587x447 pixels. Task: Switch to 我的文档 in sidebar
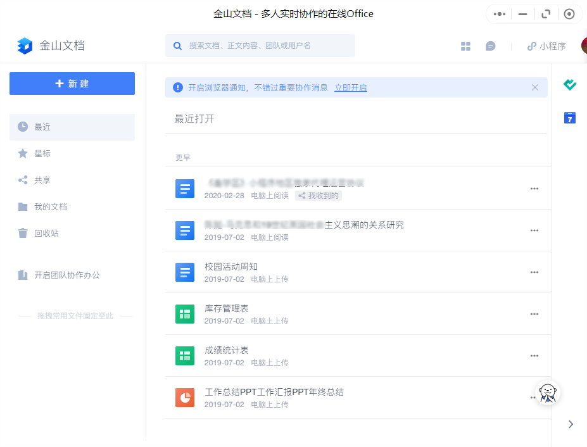pos(50,206)
